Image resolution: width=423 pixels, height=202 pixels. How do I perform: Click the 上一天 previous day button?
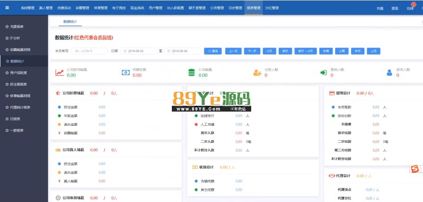coord(233,51)
